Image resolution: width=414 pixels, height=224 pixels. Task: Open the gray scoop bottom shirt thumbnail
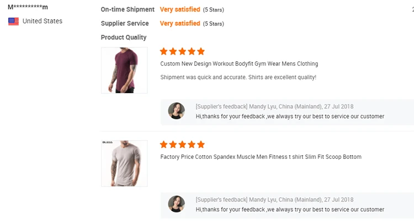pyautogui.click(x=124, y=163)
